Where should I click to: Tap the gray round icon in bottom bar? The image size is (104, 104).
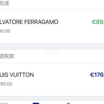pos(68,103)
